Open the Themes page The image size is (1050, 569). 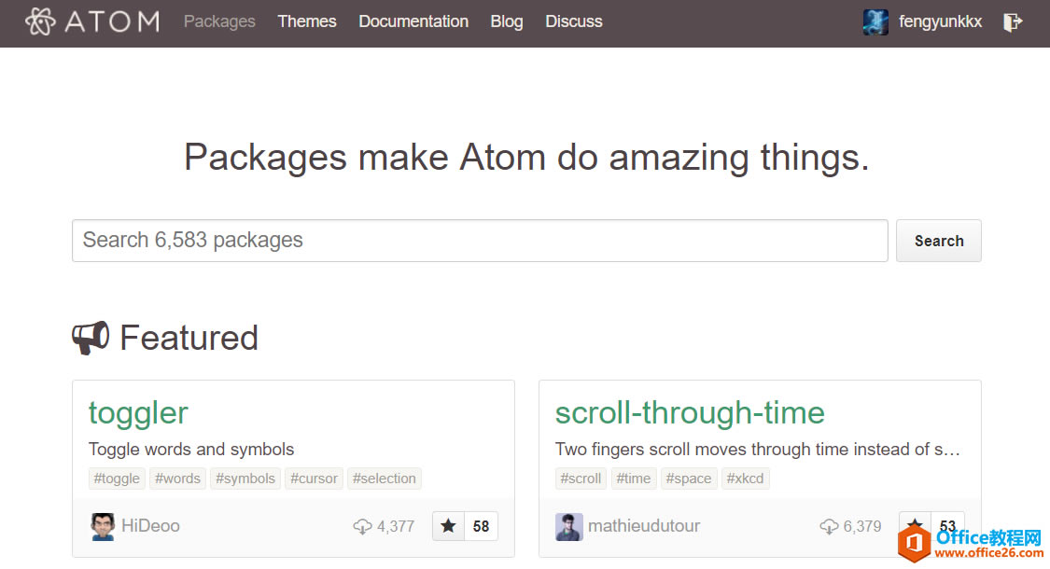click(x=307, y=21)
